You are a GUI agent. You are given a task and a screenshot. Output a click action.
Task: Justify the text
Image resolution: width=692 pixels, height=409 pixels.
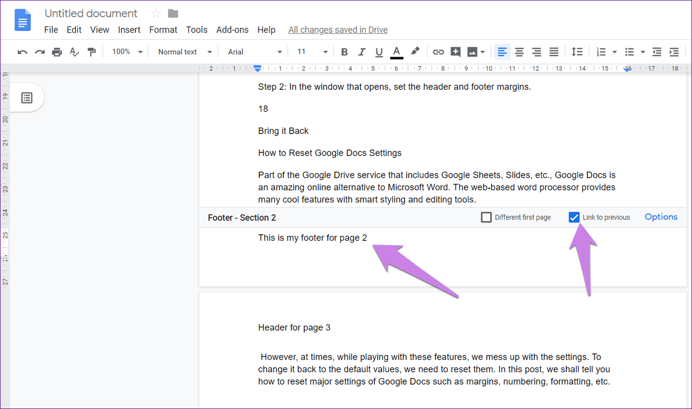[x=554, y=52]
